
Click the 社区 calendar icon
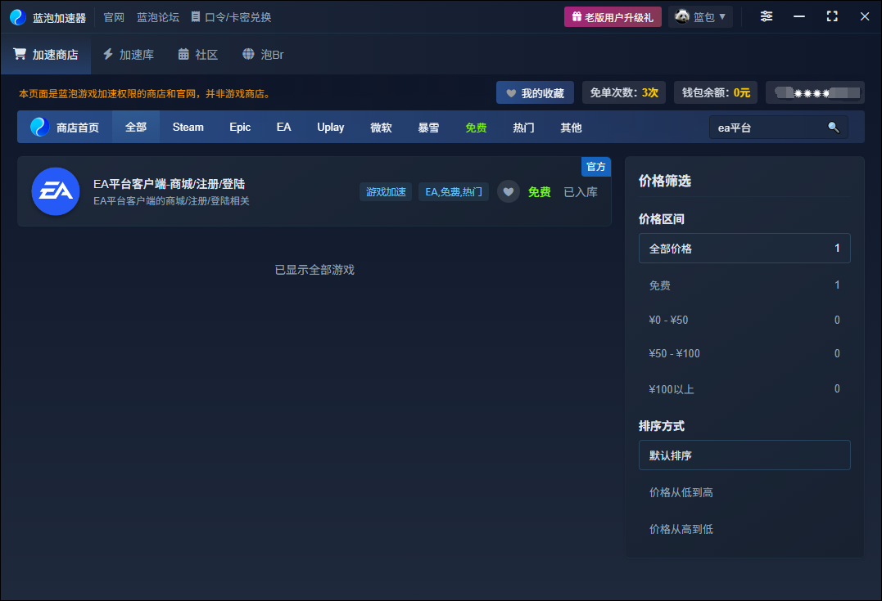[183, 54]
